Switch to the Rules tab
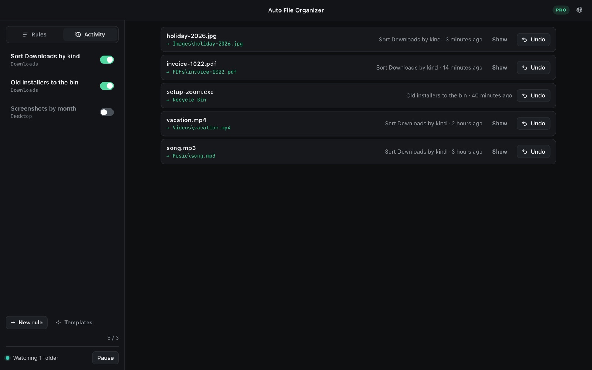Image resolution: width=592 pixels, height=370 pixels. (x=34, y=34)
